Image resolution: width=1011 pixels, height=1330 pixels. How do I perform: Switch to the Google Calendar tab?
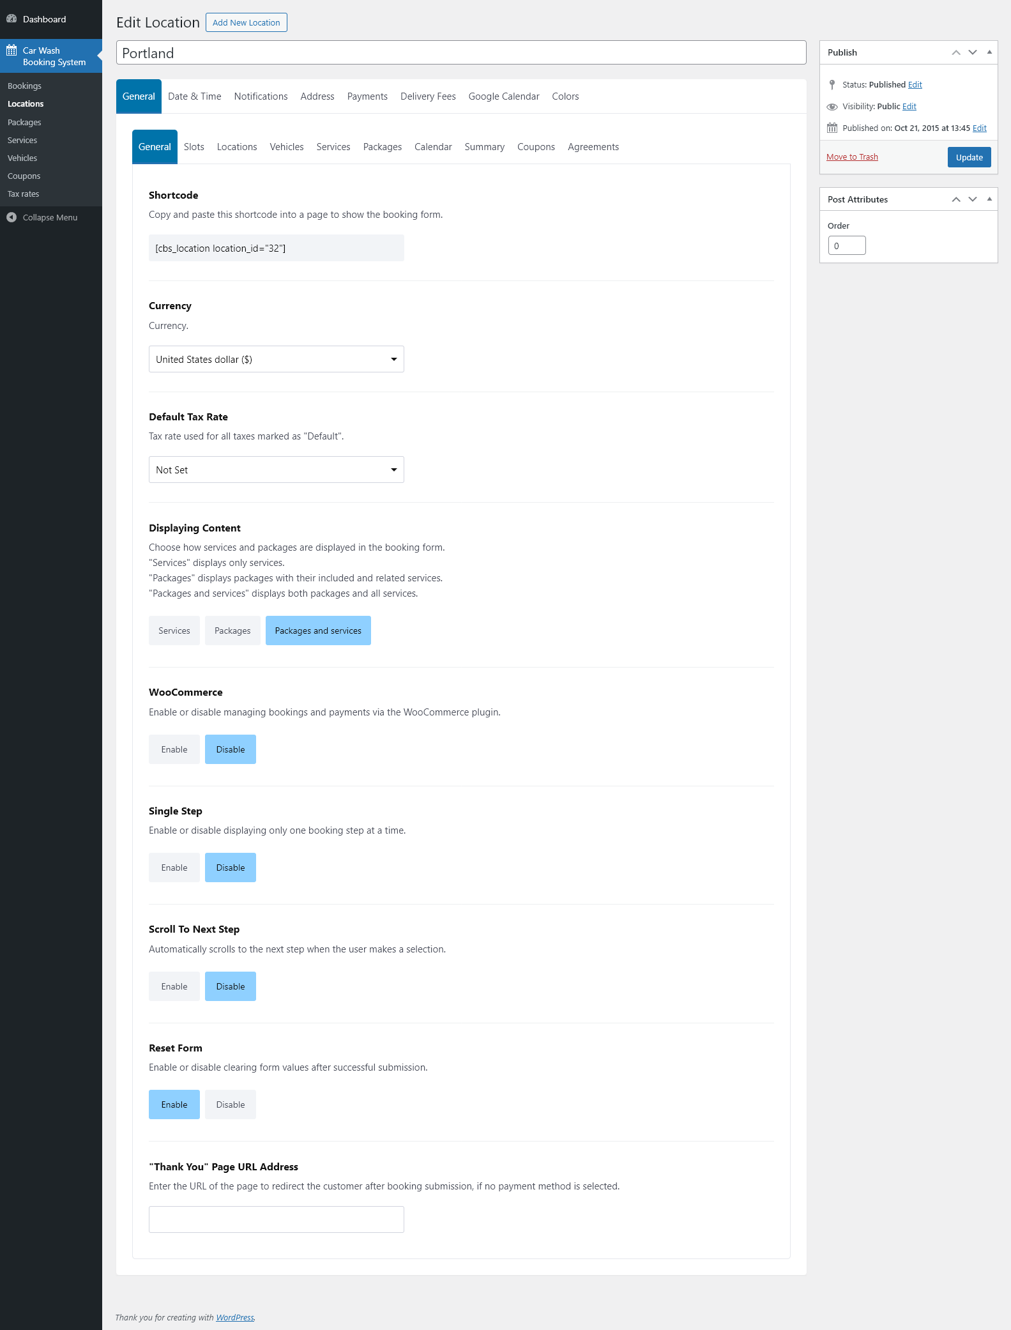click(x=504, y=96)
